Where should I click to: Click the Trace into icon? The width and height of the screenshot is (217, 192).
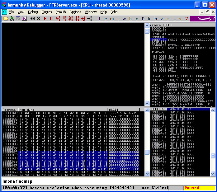(x=71, y=19)
